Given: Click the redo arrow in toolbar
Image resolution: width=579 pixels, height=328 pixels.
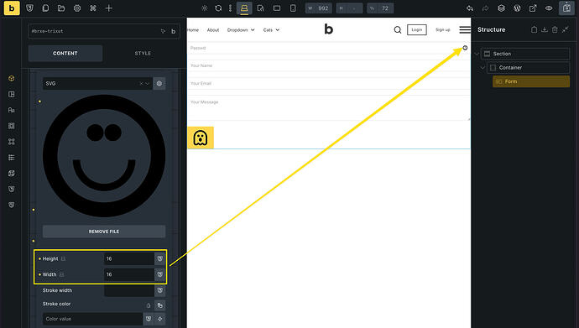Looking at the screenshot, I should point(485,8).
